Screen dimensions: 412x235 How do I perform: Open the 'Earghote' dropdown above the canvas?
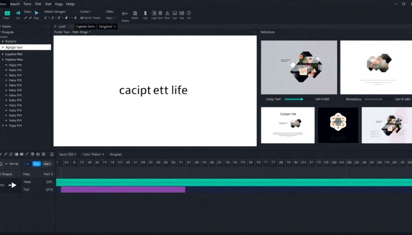click(x=107, y=27)
